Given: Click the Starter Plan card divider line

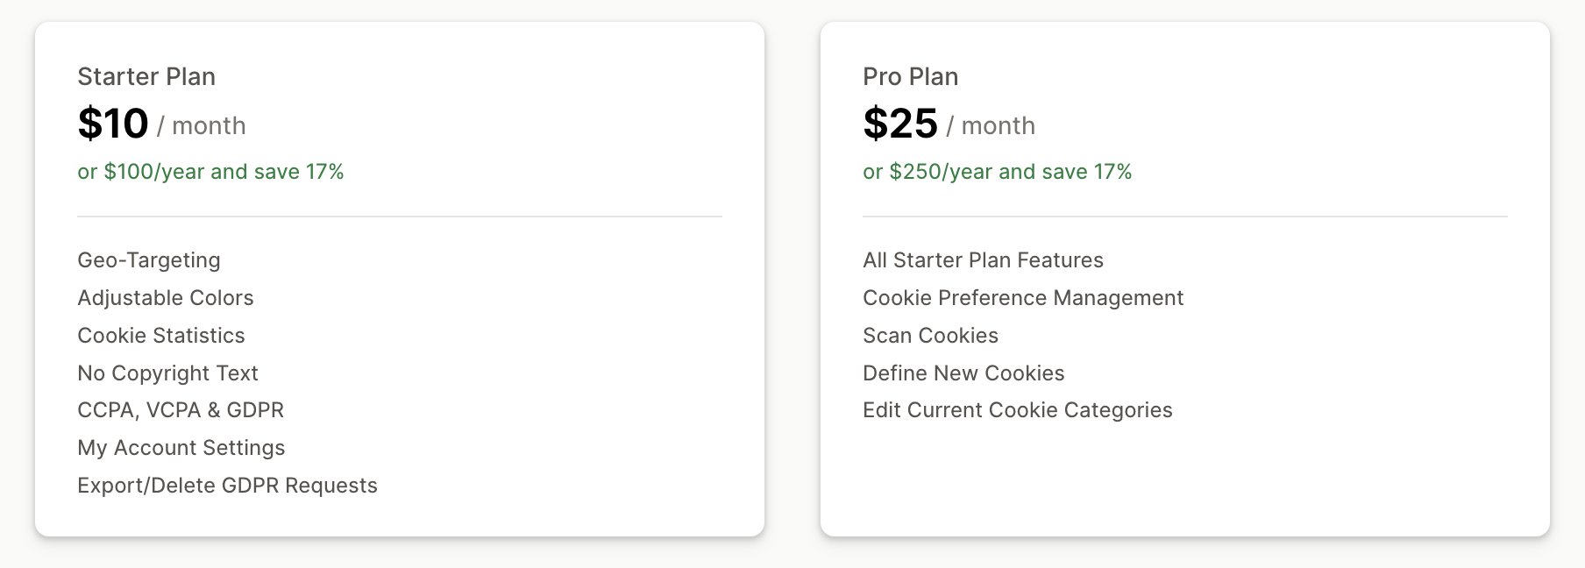Looking at the screenshot, I should (x=400, y=217).
